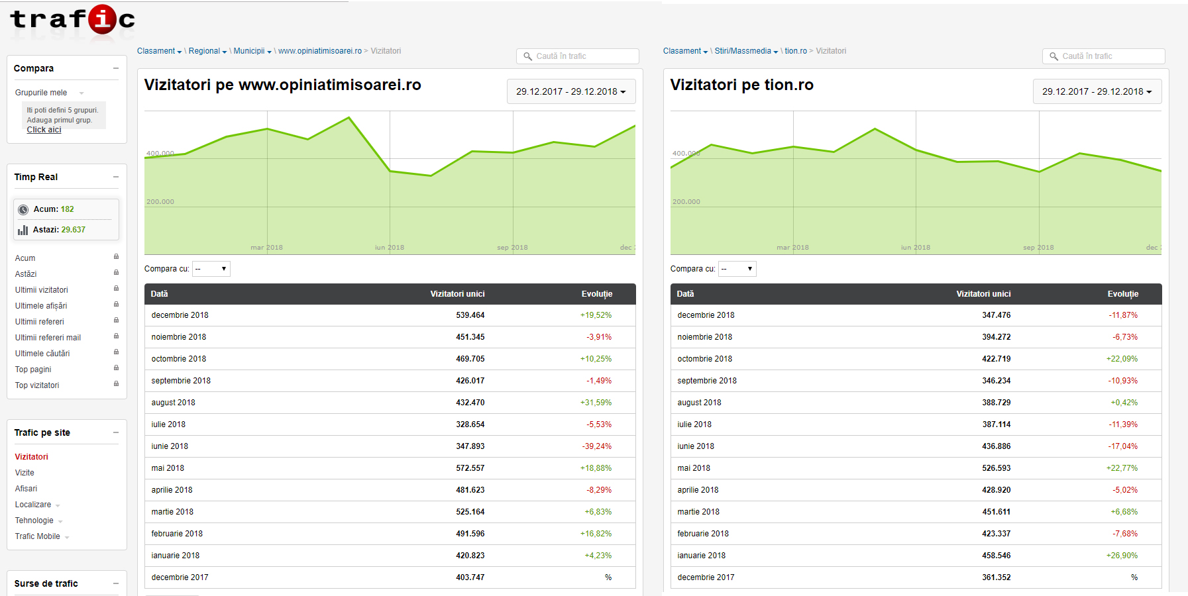This screenshot has height=596, width=1188.
Task: Select Vizite in Trafic pe site
Action: [x=25, y=473]
